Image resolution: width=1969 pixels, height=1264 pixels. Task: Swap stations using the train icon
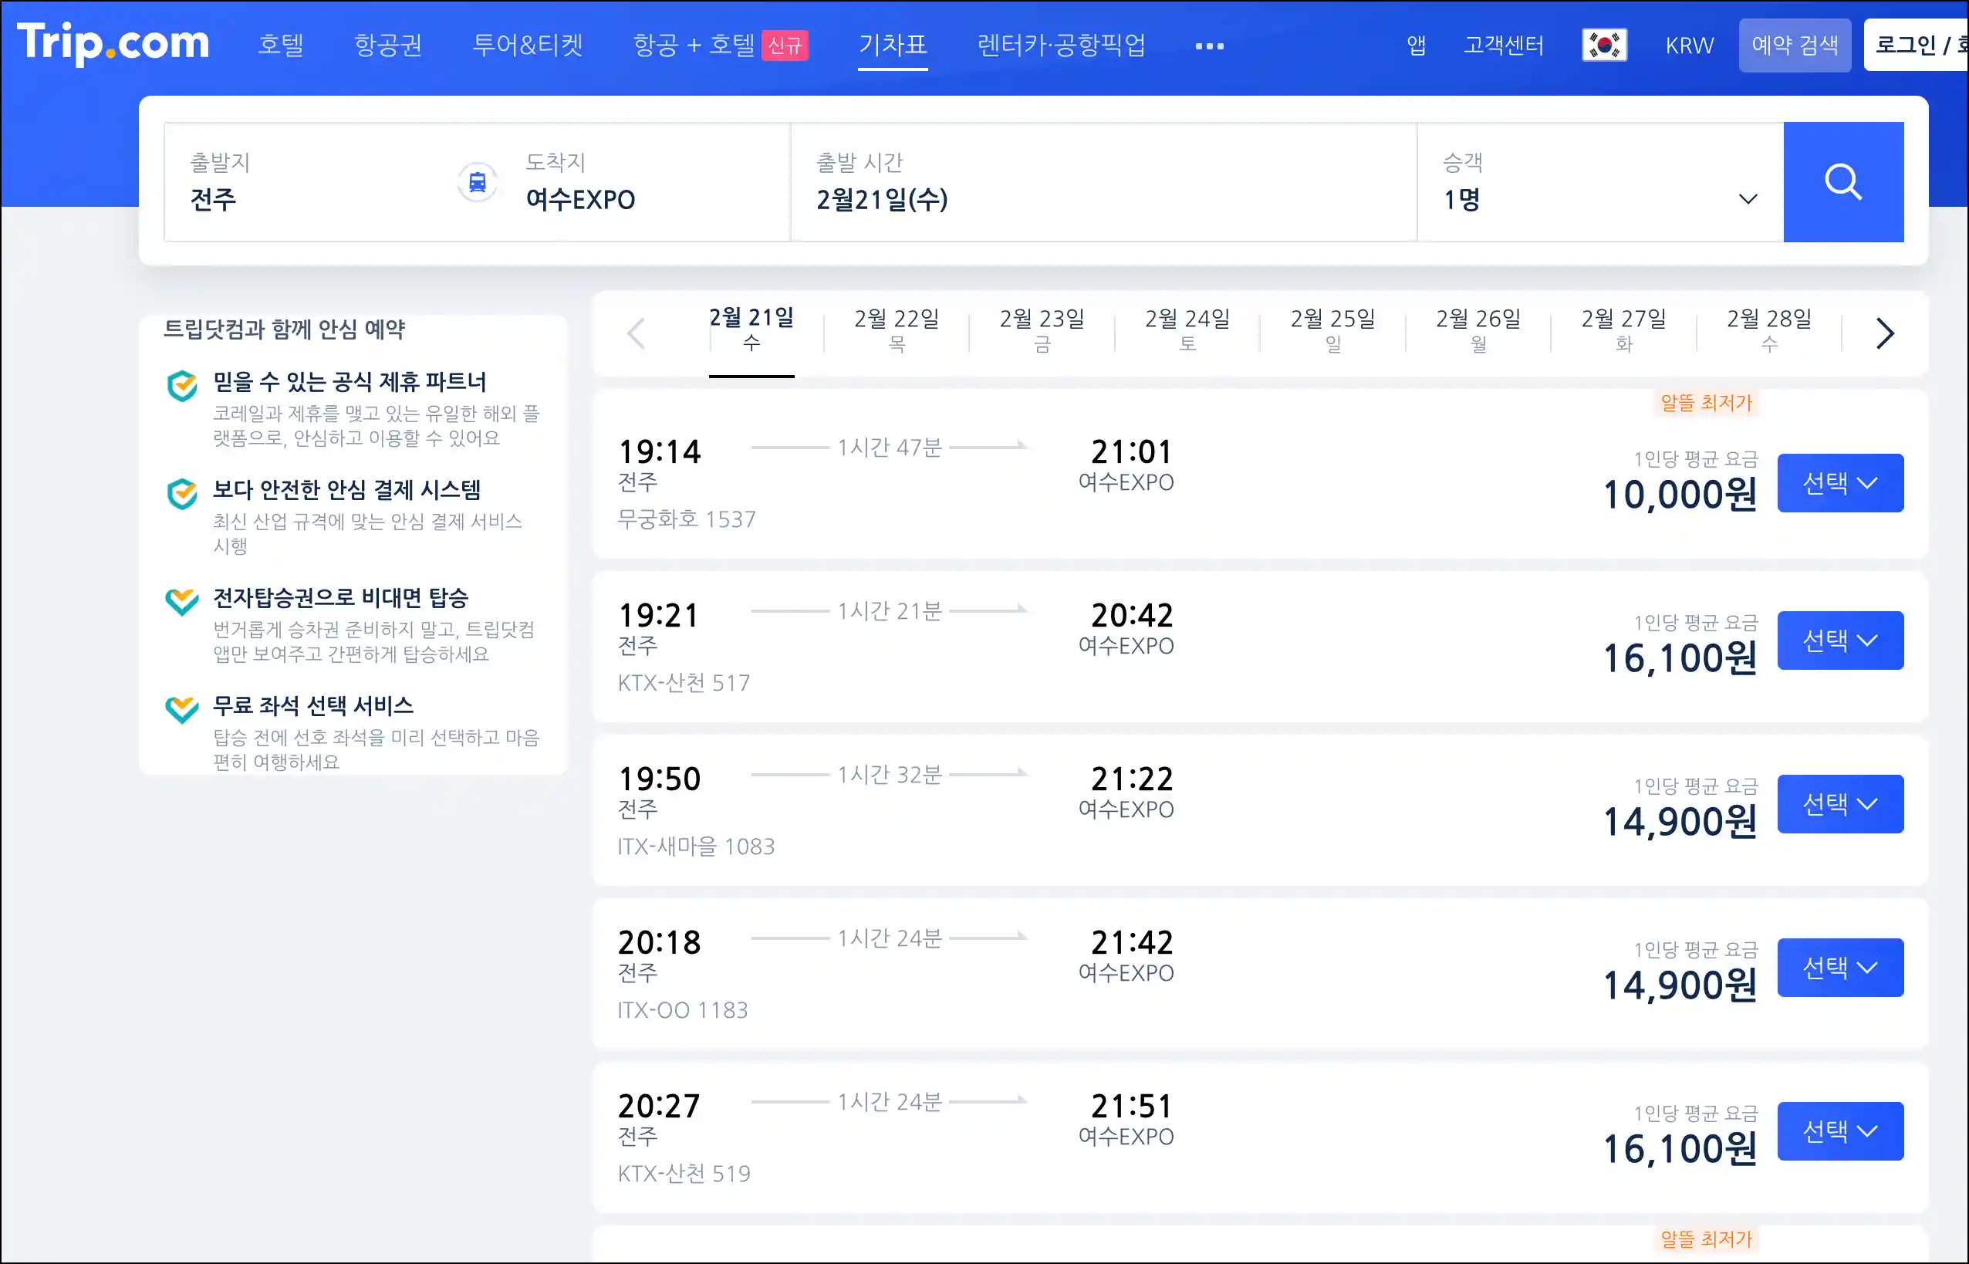pos(477,182)
